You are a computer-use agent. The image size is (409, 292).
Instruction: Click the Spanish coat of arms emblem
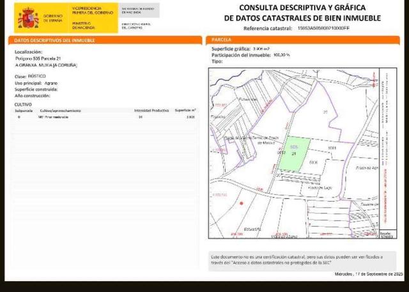tap(27, 19)
